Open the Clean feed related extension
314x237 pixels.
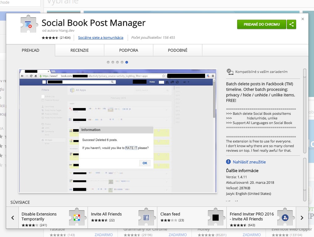[192, 218]
